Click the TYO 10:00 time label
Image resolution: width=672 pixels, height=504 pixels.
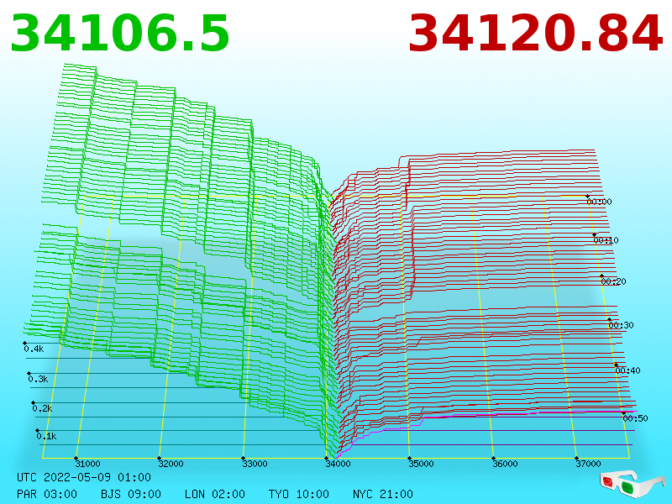point(299,494)
